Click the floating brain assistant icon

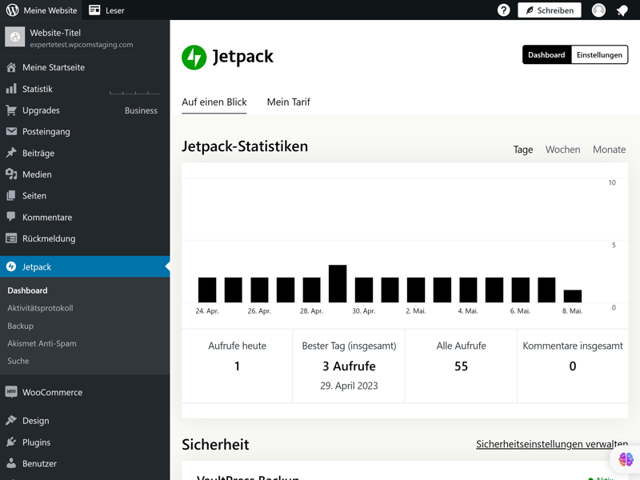626,459
